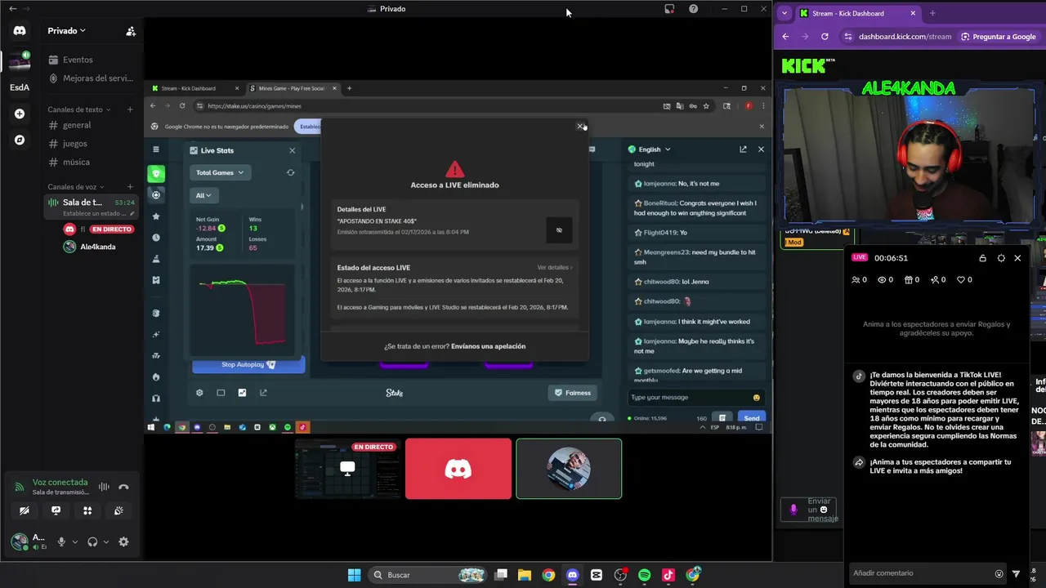
Task: Open Discord user settings gear
Action: pyautogui.click(x=123, y=541)
